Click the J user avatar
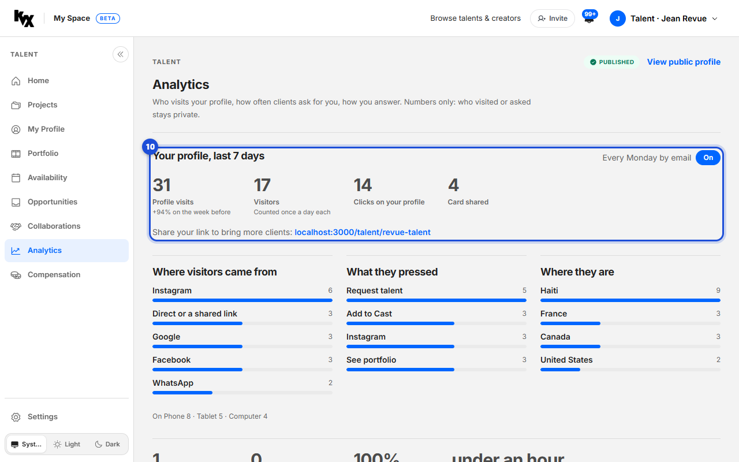The height and width of the screenshot is (462, 739). (618, 18)
